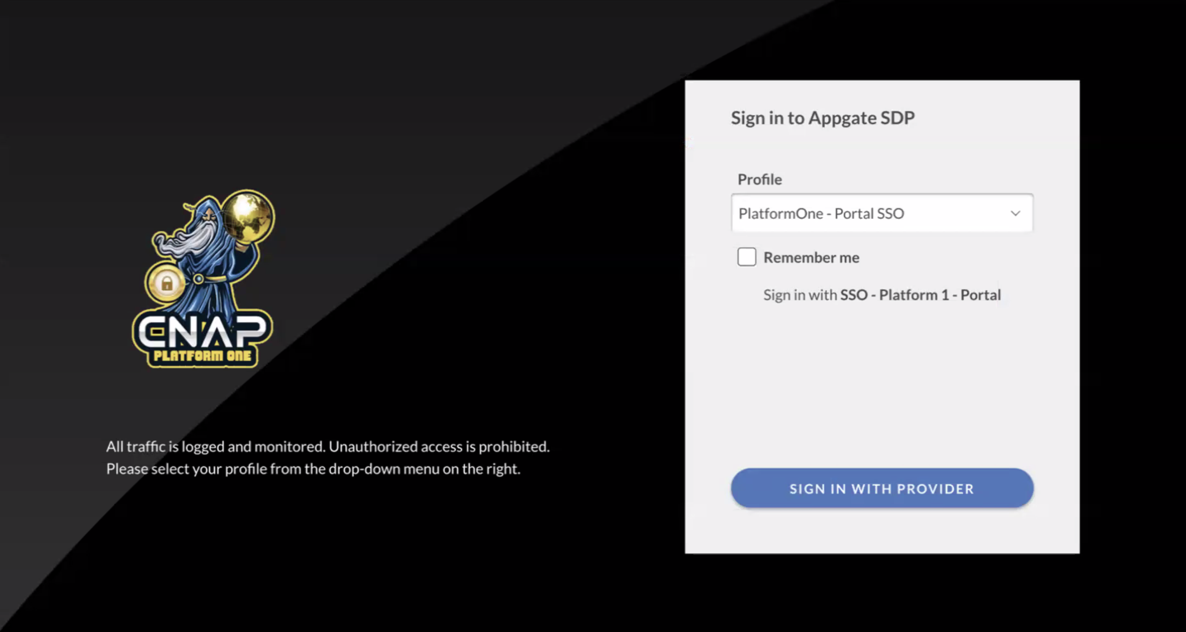Click the 'Sign in with' caption text
Image resolution: width=1186 pixels, height=632 pixels.
pyautogui.click(x=800, y=295)
